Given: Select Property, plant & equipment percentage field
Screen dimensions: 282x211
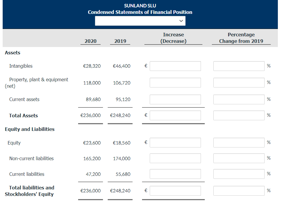Looking at the screenshot, I should (239, 83).
